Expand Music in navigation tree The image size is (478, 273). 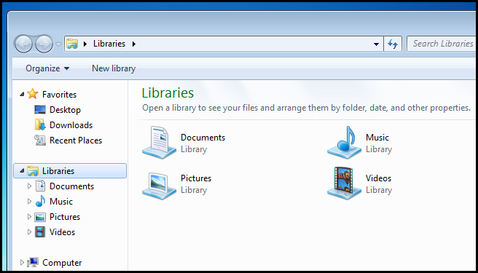(29, 202)
